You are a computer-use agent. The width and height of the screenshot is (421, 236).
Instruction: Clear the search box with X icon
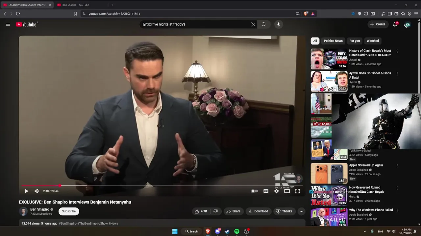[x=253, y=24]
